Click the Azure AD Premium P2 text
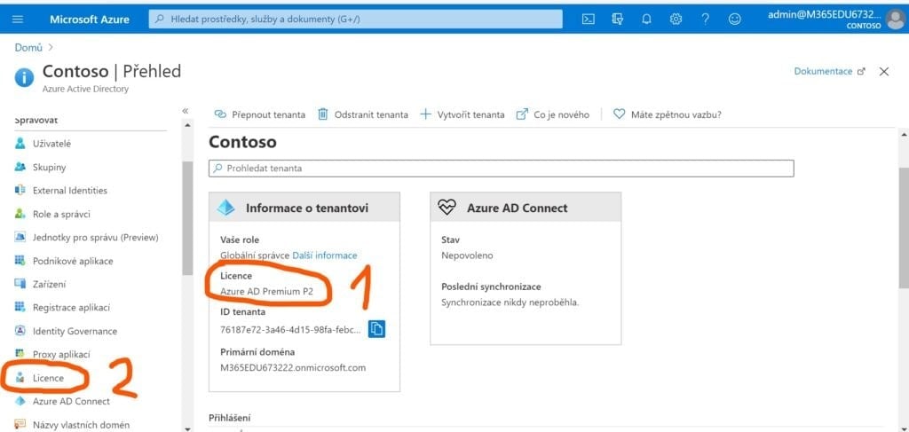 [266, 291]
